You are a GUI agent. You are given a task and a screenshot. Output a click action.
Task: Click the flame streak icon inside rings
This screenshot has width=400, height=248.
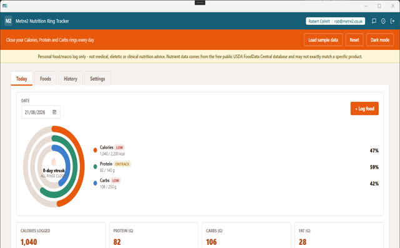[x=54, y=162]
